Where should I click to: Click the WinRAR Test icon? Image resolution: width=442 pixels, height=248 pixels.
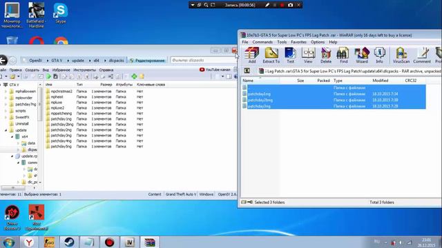coord(290,55)
